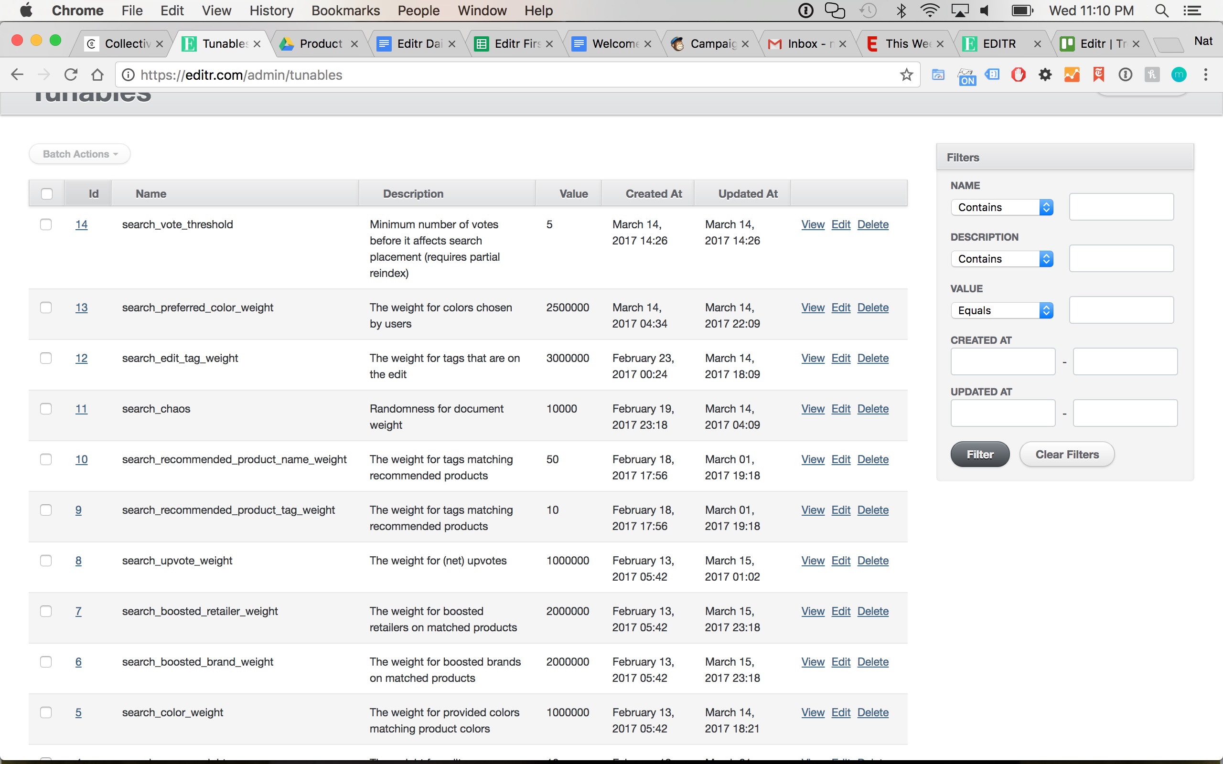1223x764 pixels.
Task: Open the Bookmarks menu
Action: click(345, 11)
